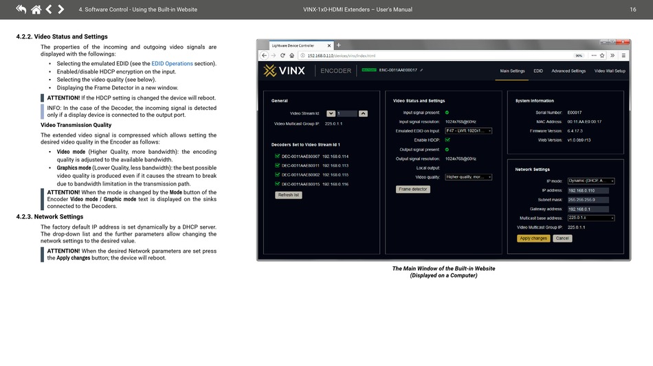This screenshot has width=653, height=366.
Task: Click the device name ENC-0011AAE00017
Action: (398, 70)
